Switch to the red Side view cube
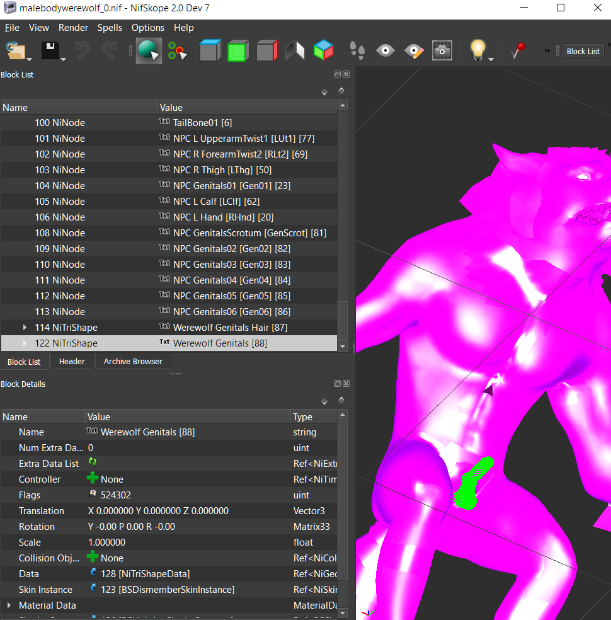The width and height of the screenshot is (611, 620). (267, 51)
